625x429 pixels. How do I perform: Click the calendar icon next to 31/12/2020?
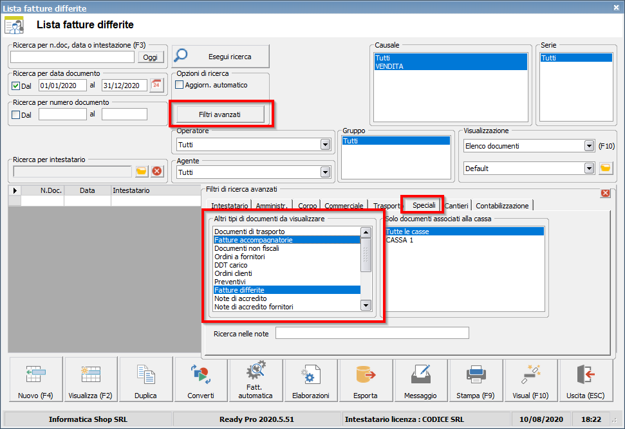point(156,86)
